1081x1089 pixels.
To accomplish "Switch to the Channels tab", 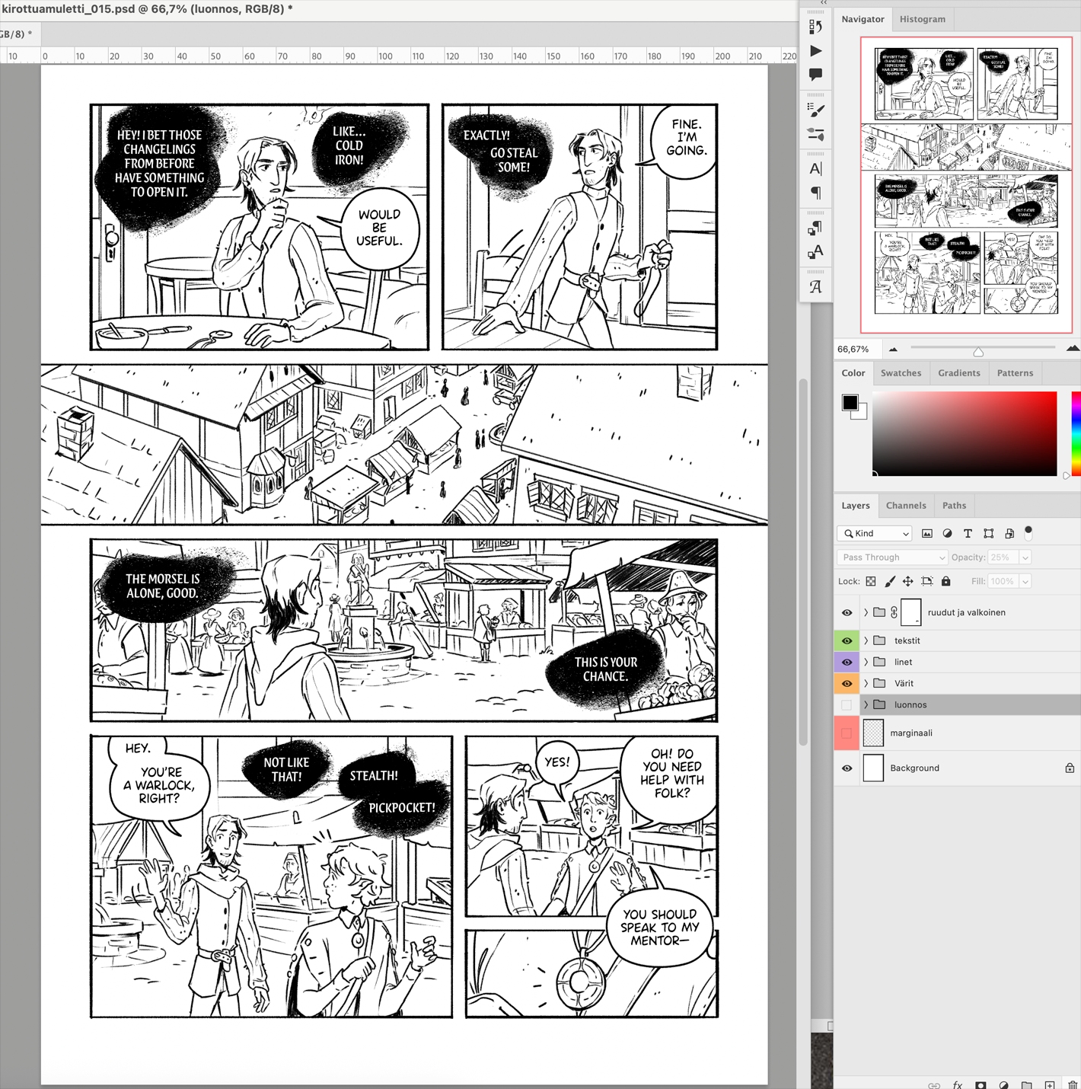I will (905, 506).
